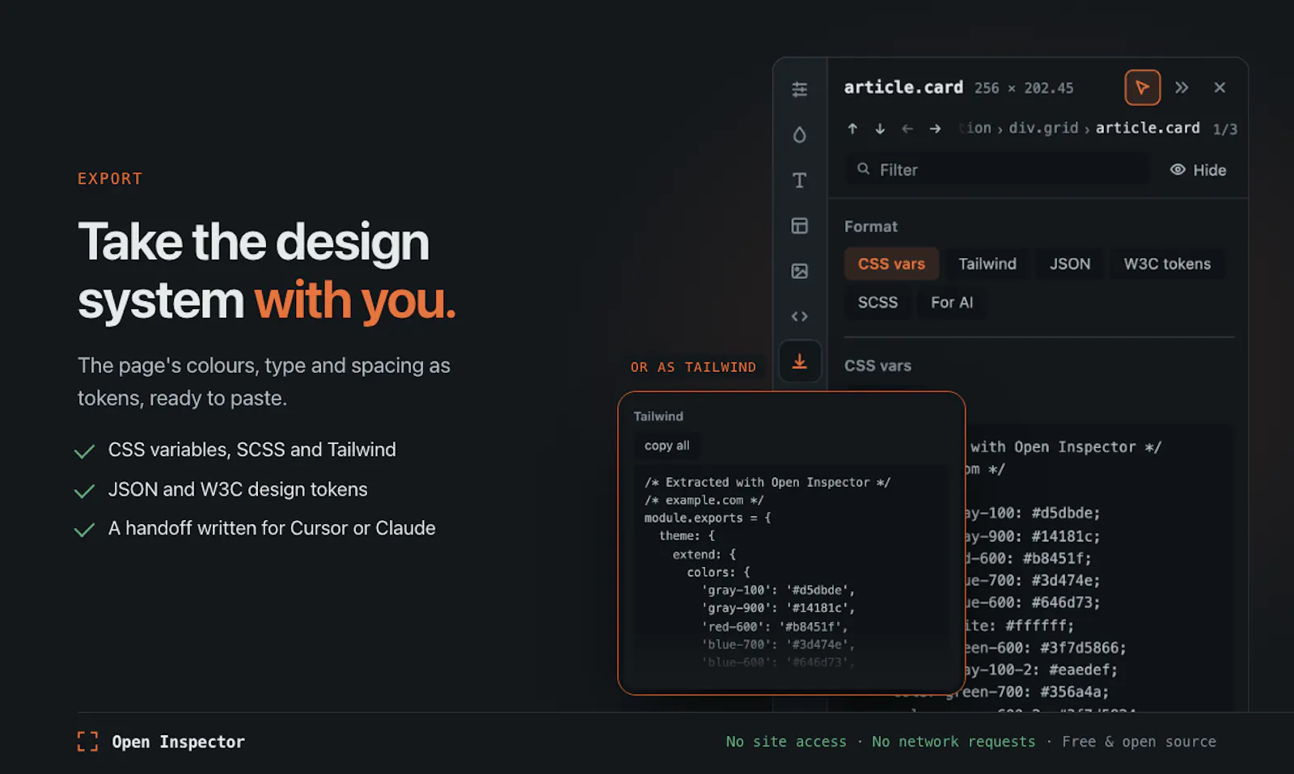1294x774 pixels.
Task: Click the magnifier icon in Filter field
Action: pyautogui.click(x=864, y=169)
